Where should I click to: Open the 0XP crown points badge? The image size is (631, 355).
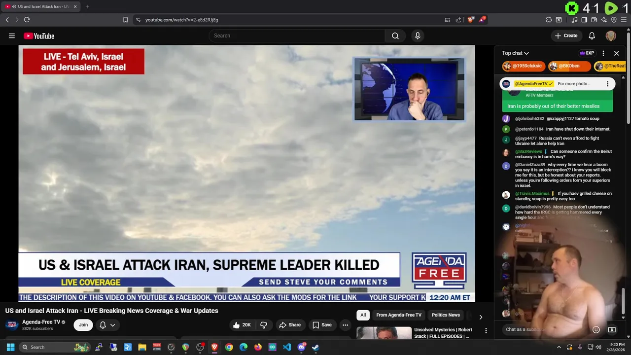(587, 53)
